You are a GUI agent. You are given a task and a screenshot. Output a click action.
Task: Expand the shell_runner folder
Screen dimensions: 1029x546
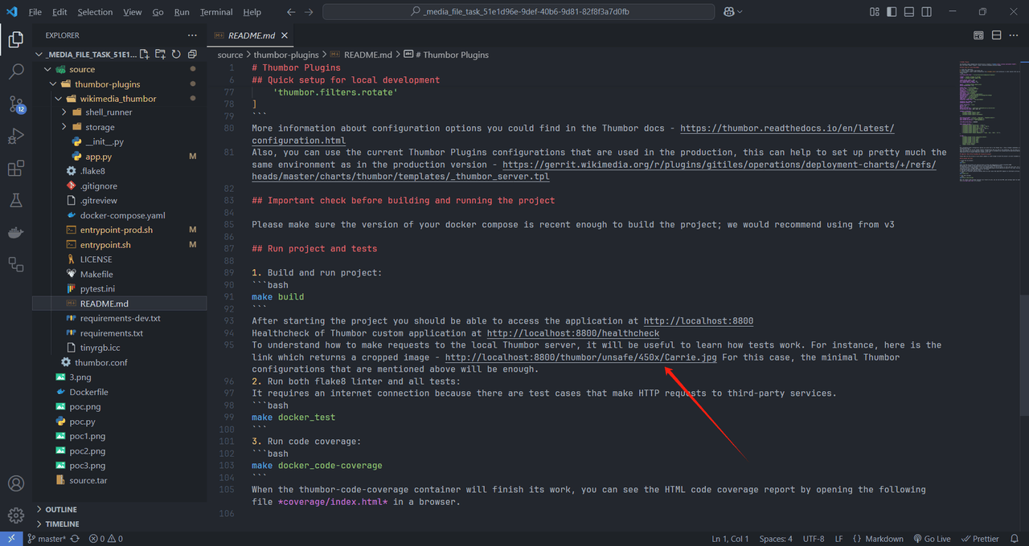point(96,112)
